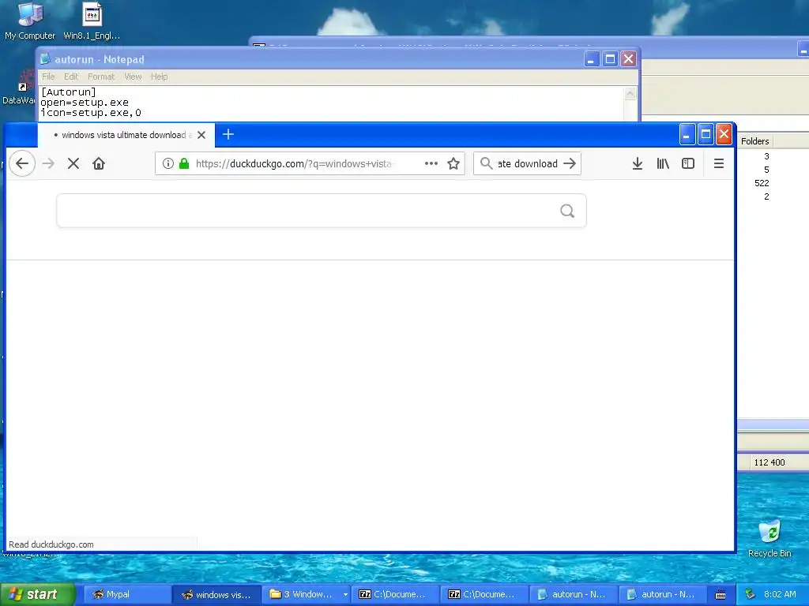Click the DuckDuckGo page search magnifier
The image size is (809, 606).
pos(567,211)
